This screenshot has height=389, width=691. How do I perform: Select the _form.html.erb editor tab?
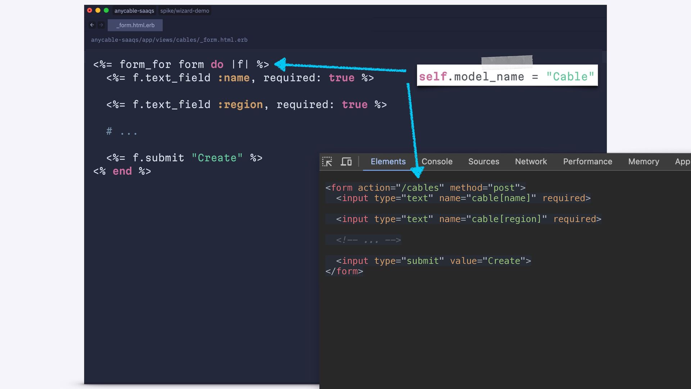pos(135,25)
